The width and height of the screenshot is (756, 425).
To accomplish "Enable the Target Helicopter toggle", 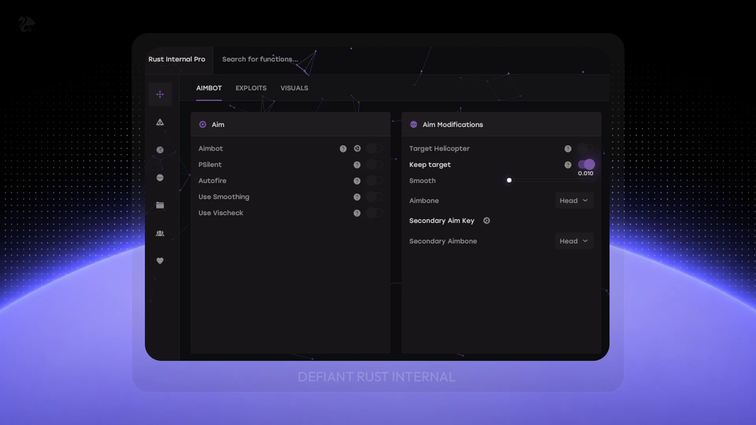I will tap(586, 148).
